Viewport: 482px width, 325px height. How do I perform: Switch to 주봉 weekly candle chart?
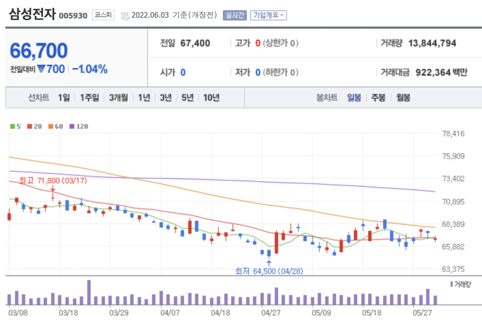378,98
